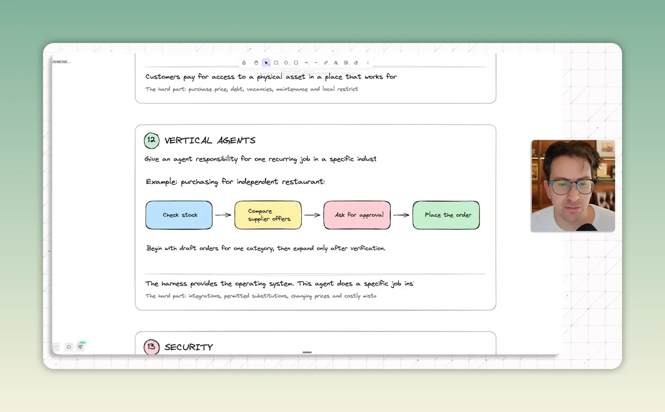Click the 'integrations, permitted substitutions' hard part note

tap(261, 296)
